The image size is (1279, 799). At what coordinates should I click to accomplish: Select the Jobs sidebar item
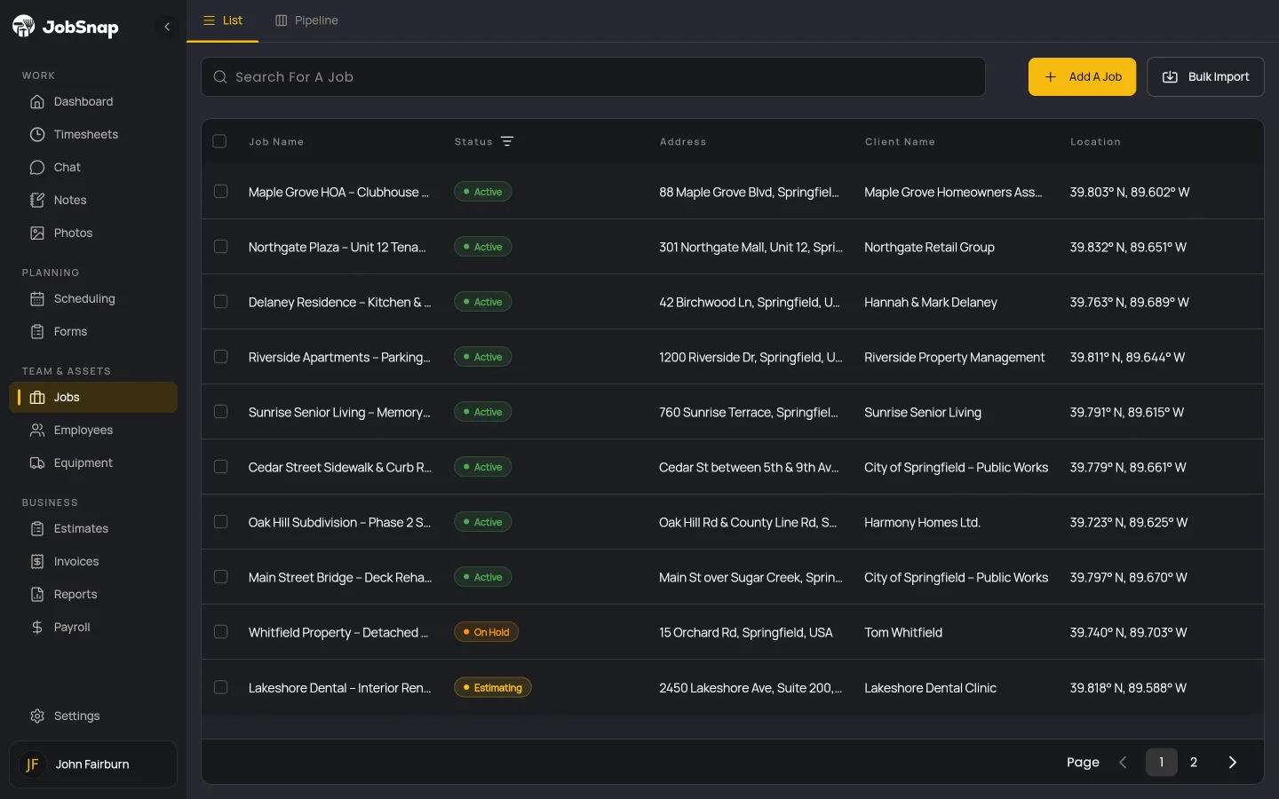93,397
